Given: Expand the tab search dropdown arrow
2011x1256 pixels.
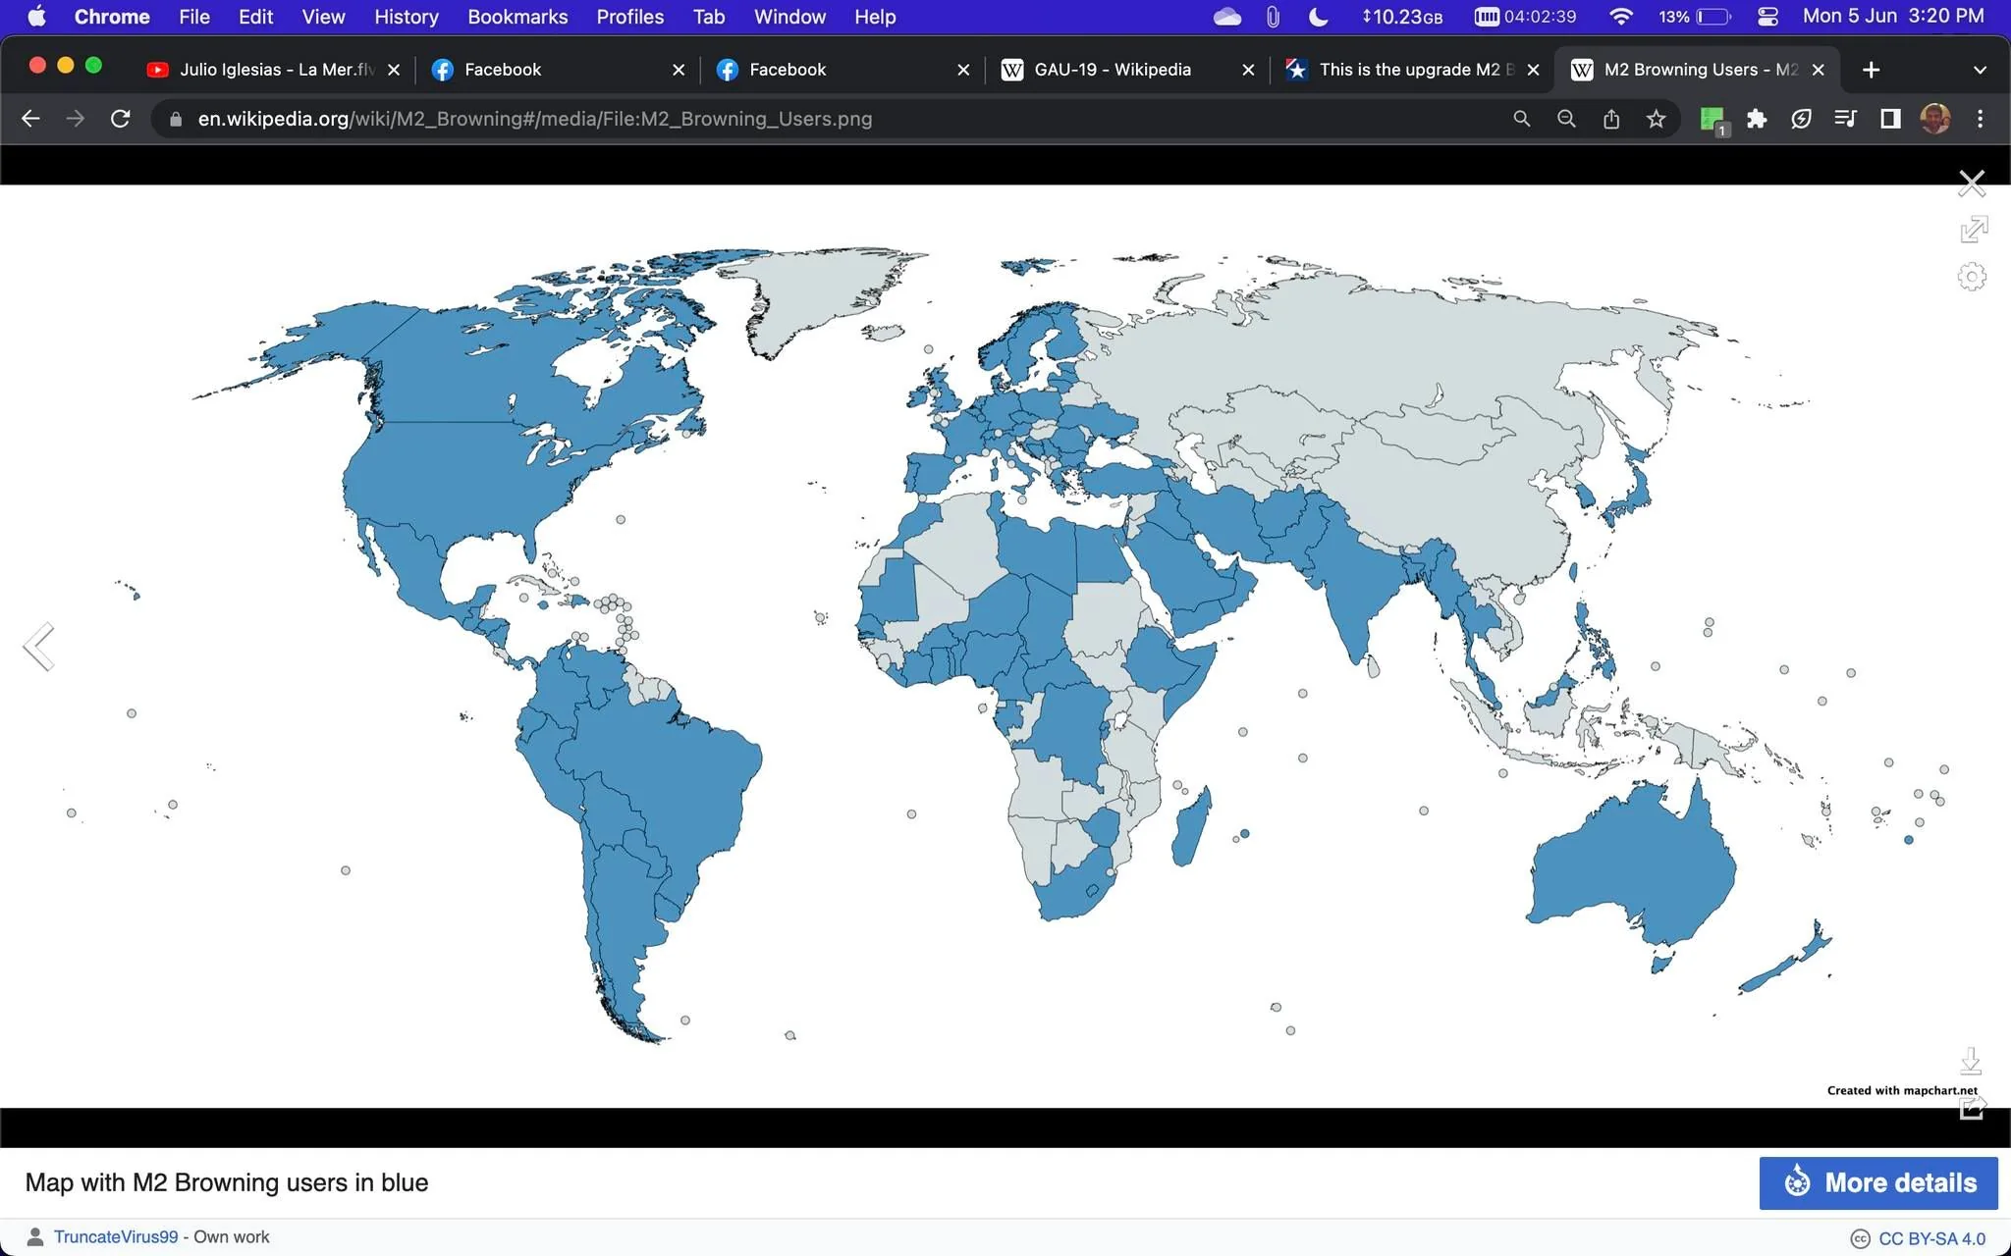Looking at the screenshot, I should [x=1980, y=70].
